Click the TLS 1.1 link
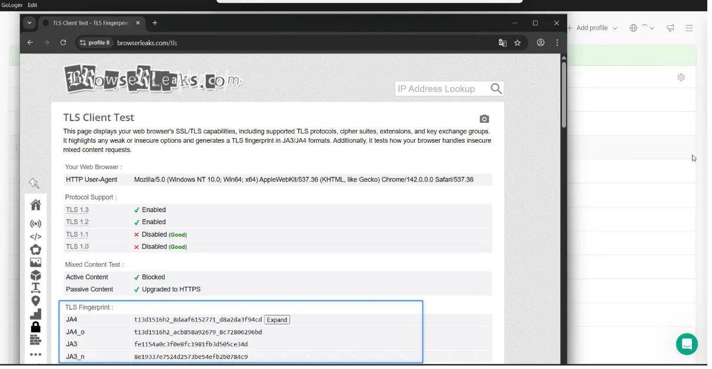 click(x=77, y=234)
